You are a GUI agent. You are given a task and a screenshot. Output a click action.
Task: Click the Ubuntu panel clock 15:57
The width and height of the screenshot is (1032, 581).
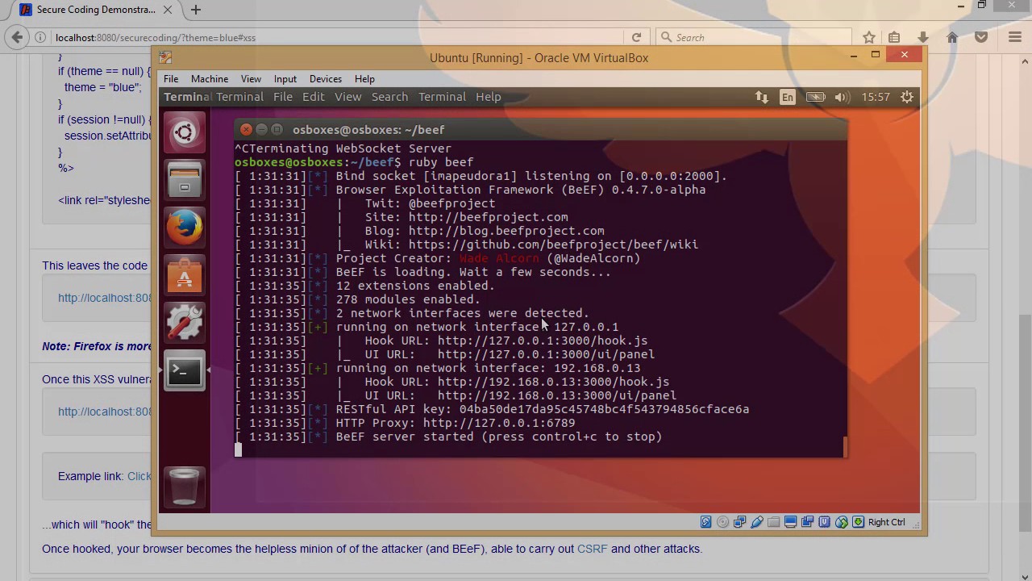(x=876, y=97)
